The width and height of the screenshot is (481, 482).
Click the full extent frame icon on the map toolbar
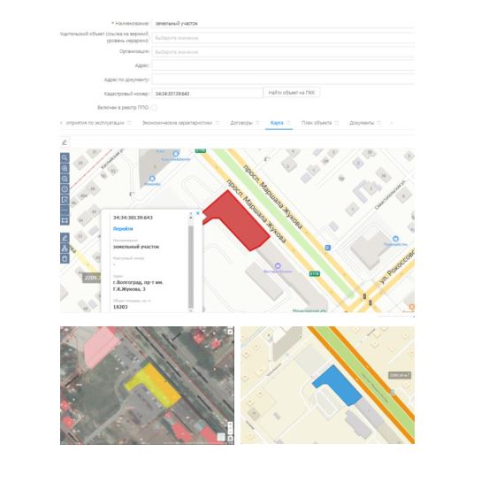(x=65, y=220)
